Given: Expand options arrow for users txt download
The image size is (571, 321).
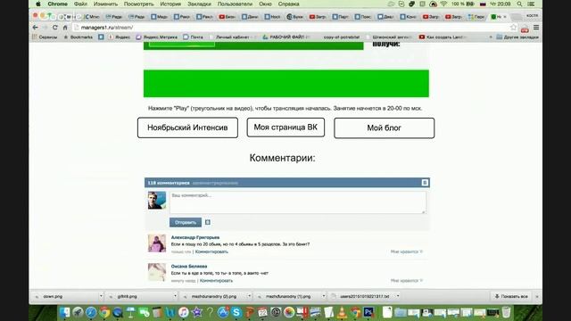Looking at the screenshot, I should pos(398,296).
